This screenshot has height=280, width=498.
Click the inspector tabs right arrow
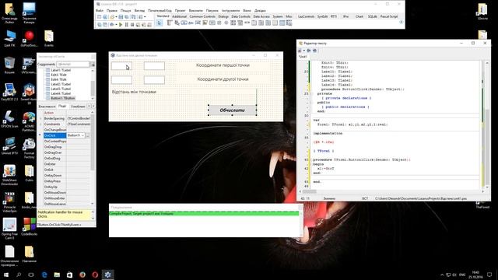tap(93, 106)
